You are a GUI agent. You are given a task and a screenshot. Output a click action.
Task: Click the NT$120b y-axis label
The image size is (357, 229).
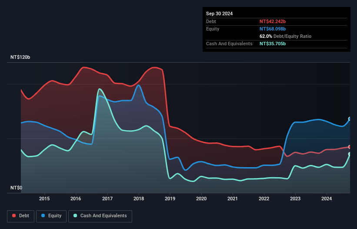coord(20,57)
